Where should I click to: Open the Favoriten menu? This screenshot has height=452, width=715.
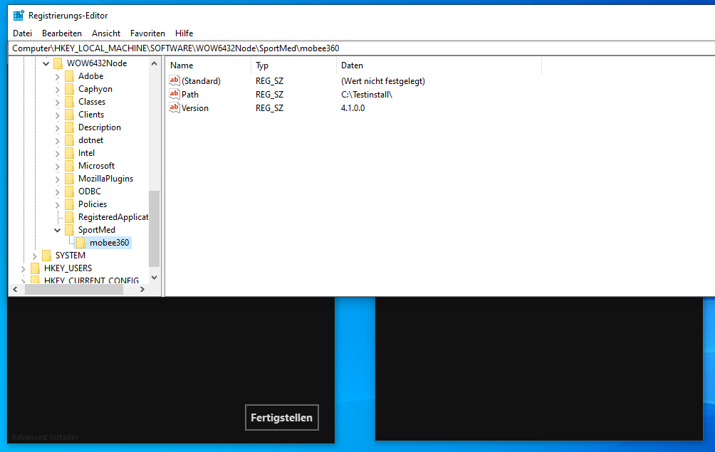[147, 33]
